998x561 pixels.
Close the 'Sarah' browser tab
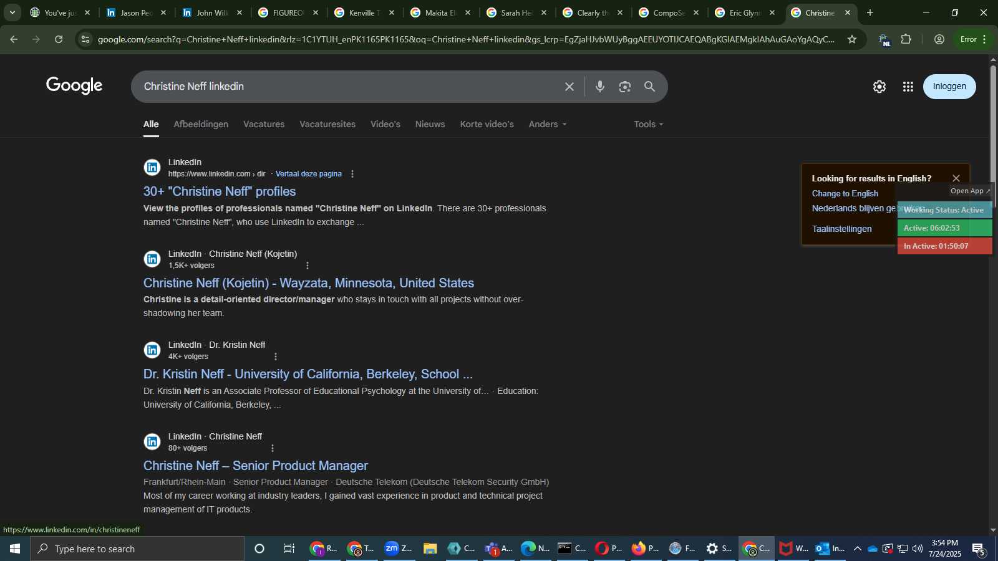pyautogui.click(x=544, y=12)
